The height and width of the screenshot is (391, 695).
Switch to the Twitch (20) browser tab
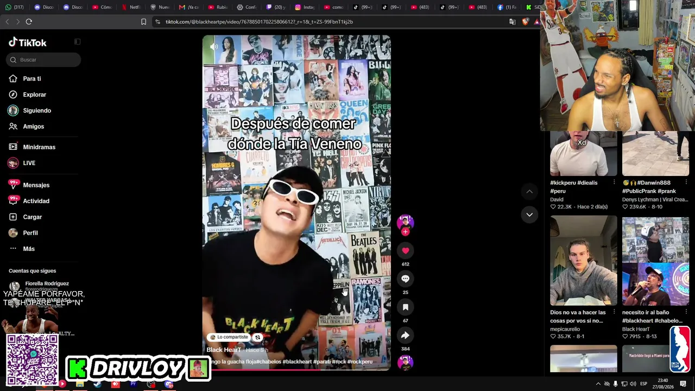click(x=276, y=7)
